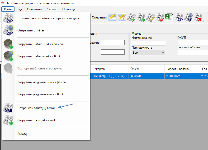Open the Сервис menu

(52, 9)
